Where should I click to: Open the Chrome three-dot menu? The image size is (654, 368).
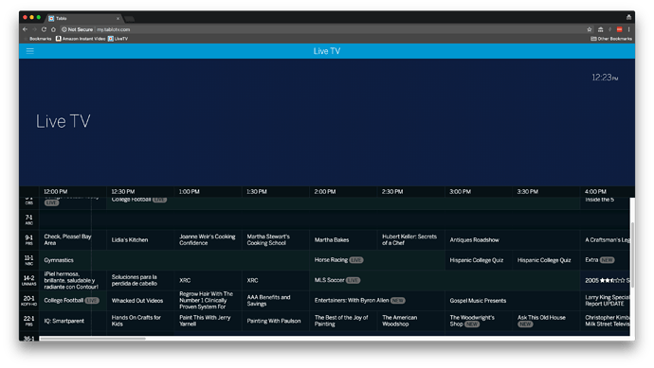tap(628, 29)
